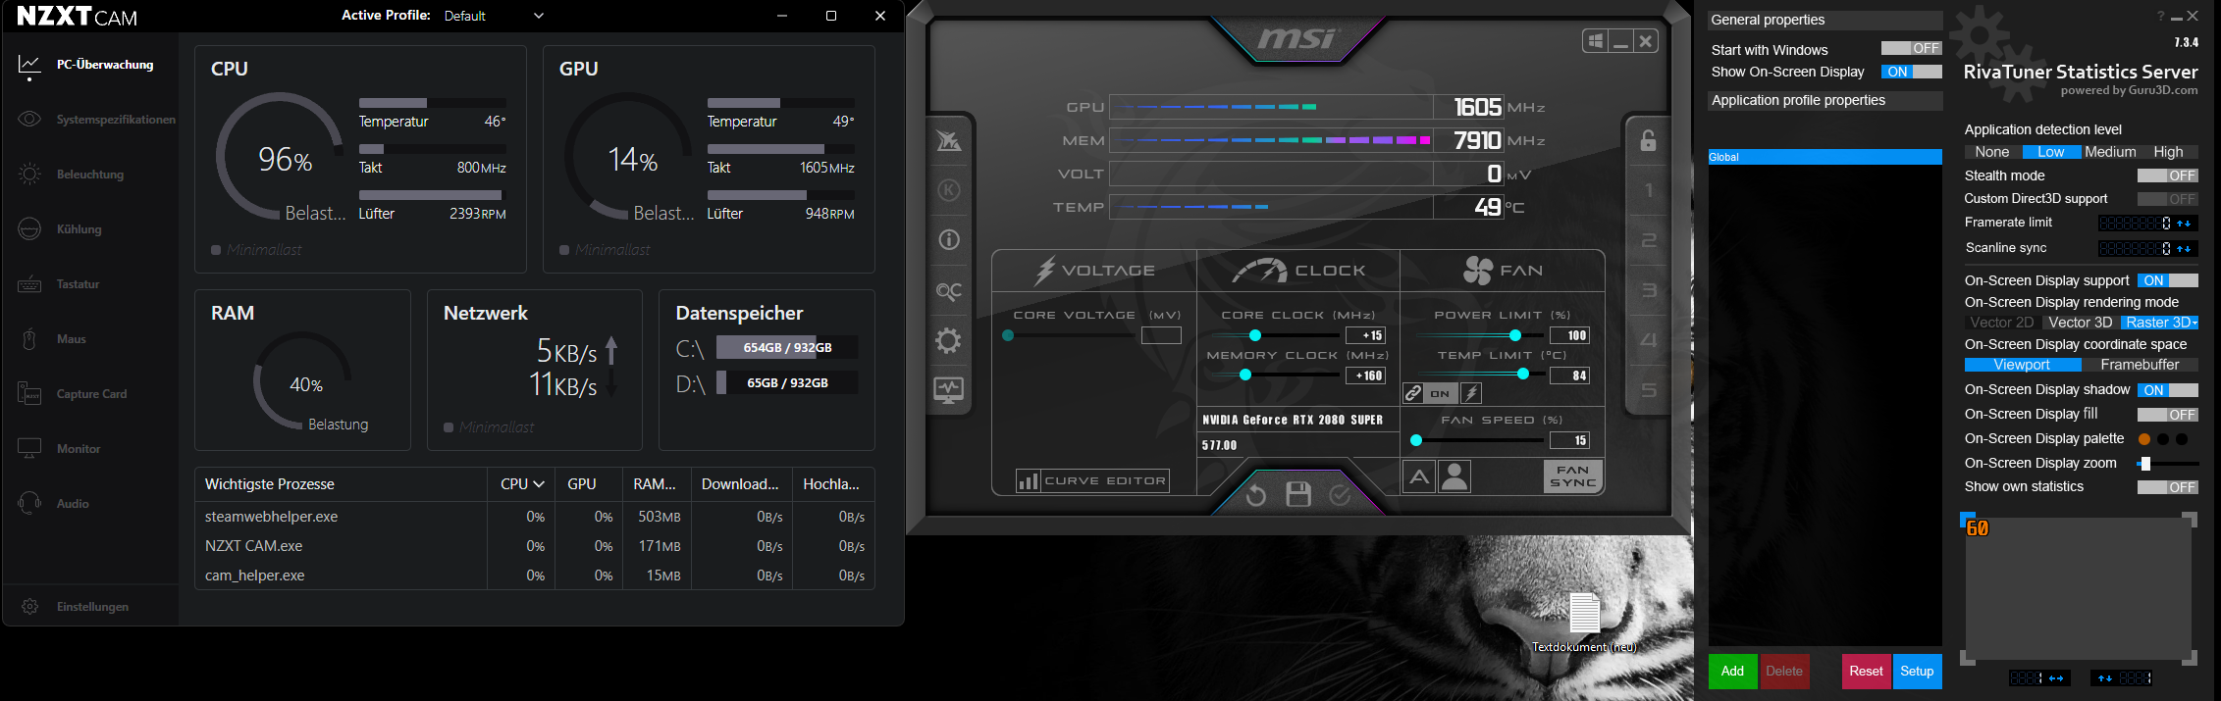Open the Monitor section in NZXT CAM
This screenshot has height=701, width=2221.
pyautogui.click(x=59, y=449)
